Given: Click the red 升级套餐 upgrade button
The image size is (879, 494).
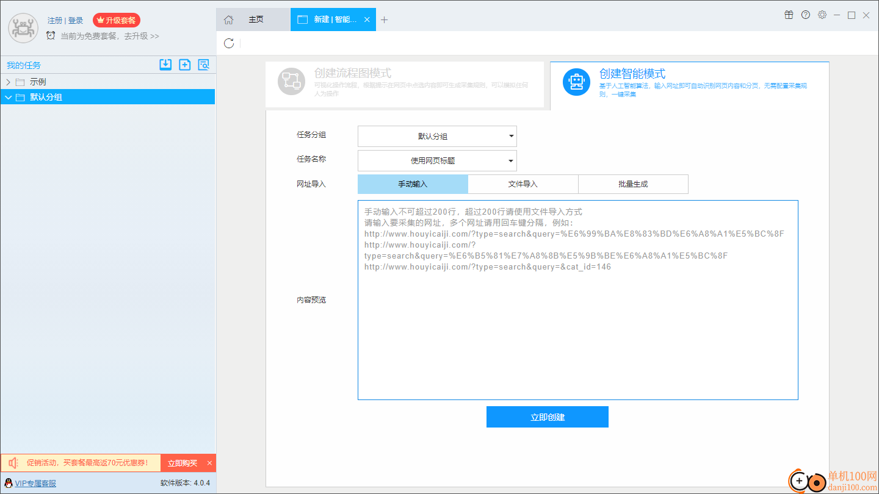Looking at the screenshot, I should pyautogui.click(x=117, y=20).
